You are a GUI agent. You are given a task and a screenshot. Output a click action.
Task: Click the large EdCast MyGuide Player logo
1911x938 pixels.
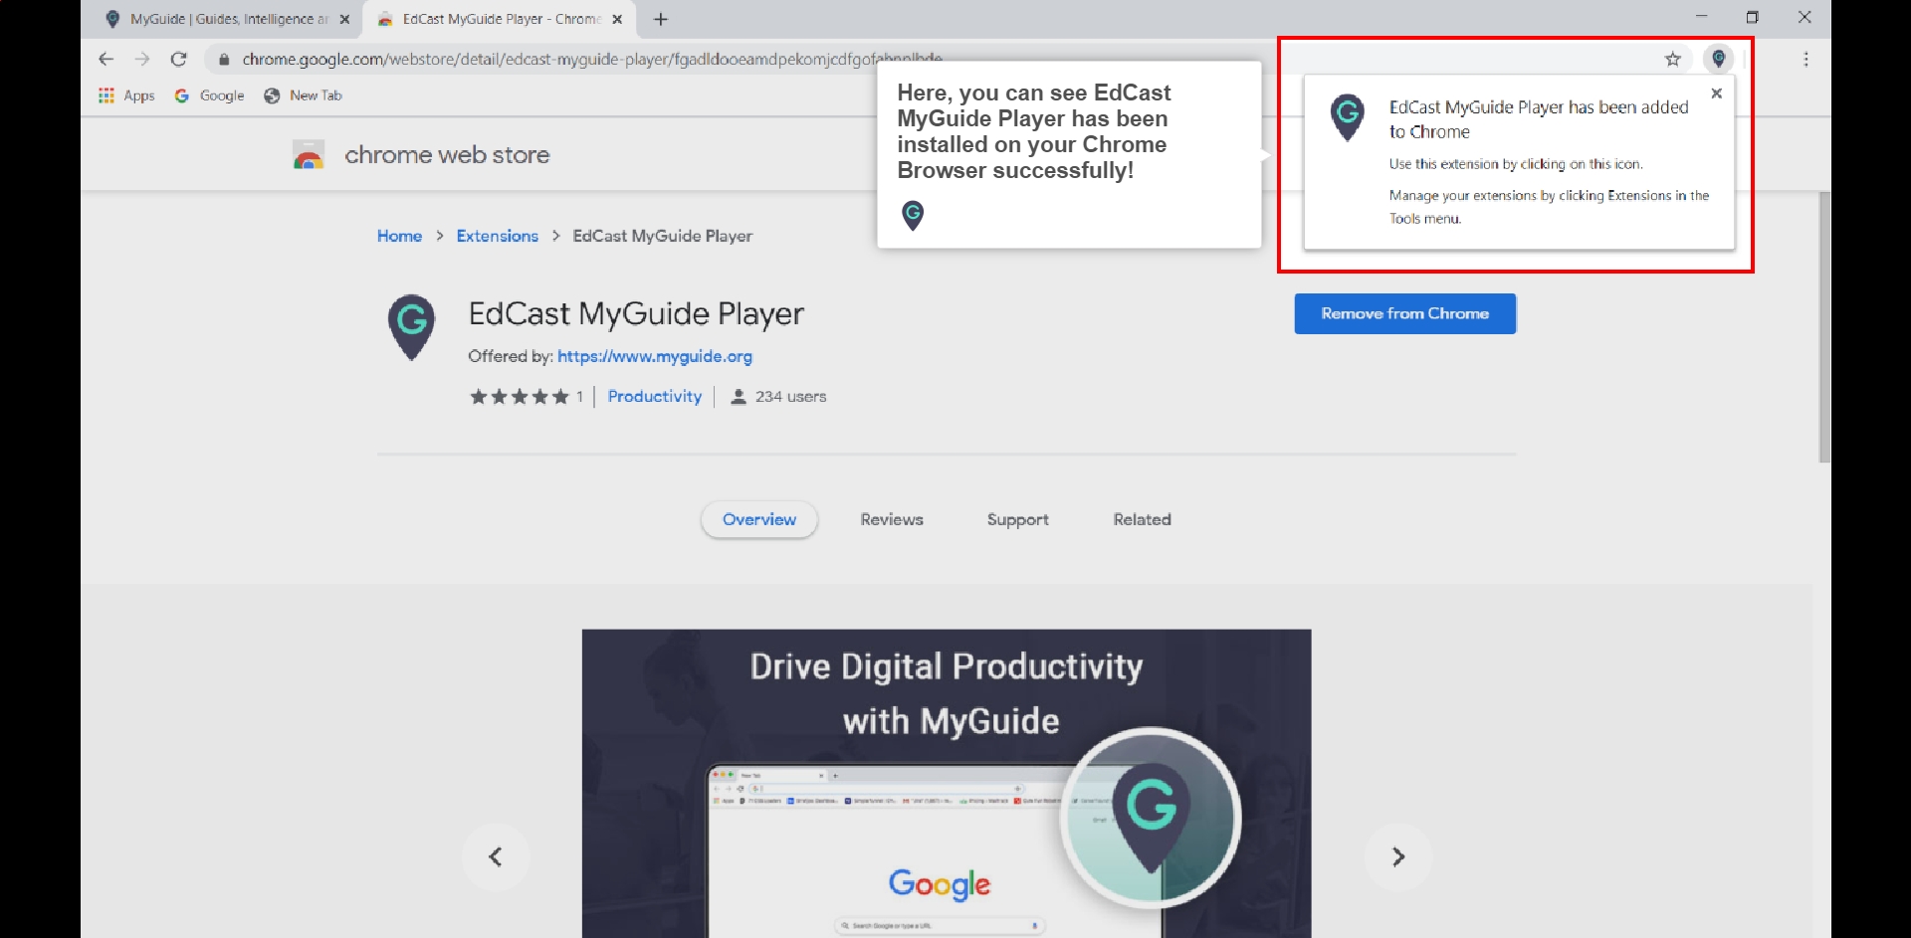pos(411,326)
